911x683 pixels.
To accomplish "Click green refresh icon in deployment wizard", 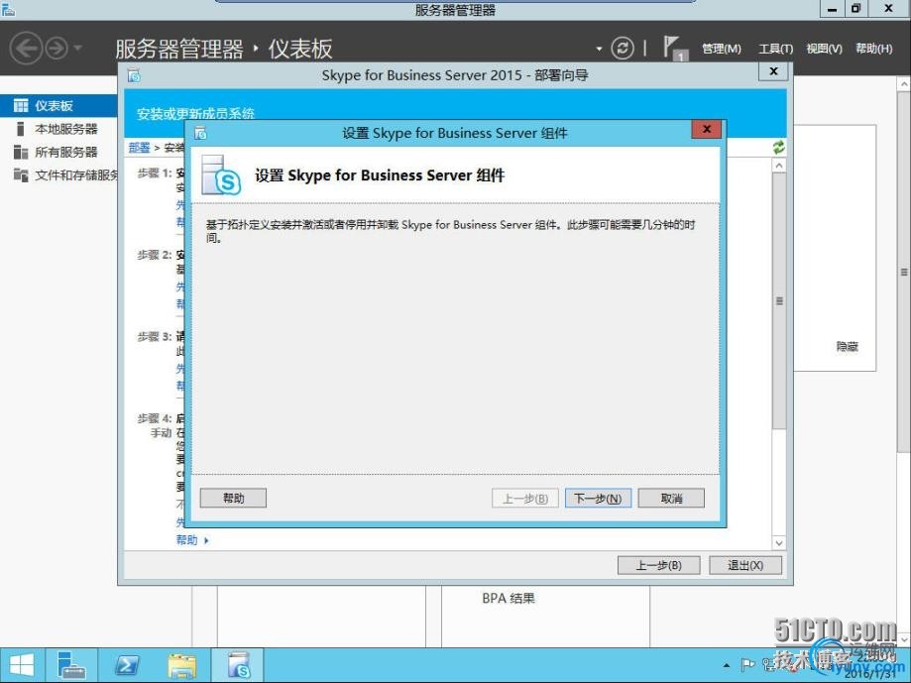I will point(778,148).
